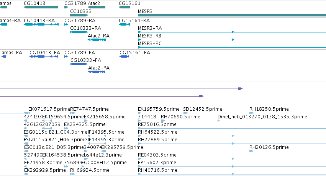Select the CG10413-RA transcript label
This screenshot has height=176, width=326.
click(39, 21)
